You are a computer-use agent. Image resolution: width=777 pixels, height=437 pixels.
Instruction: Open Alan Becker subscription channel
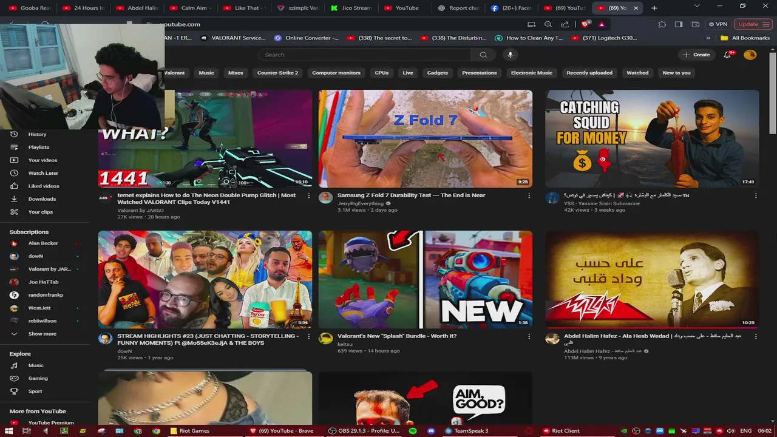coord(42,243)
